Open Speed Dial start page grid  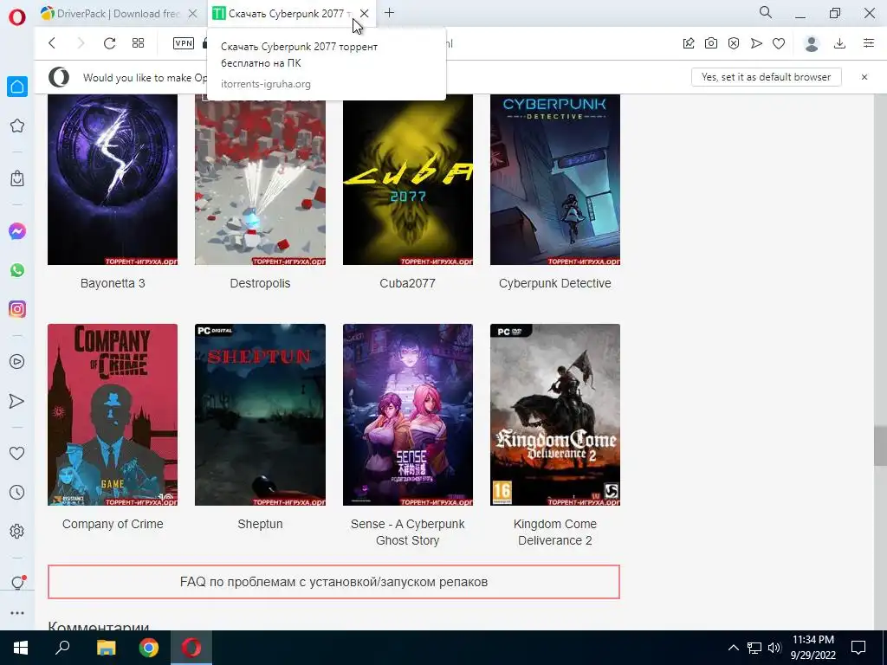point(138,43)
